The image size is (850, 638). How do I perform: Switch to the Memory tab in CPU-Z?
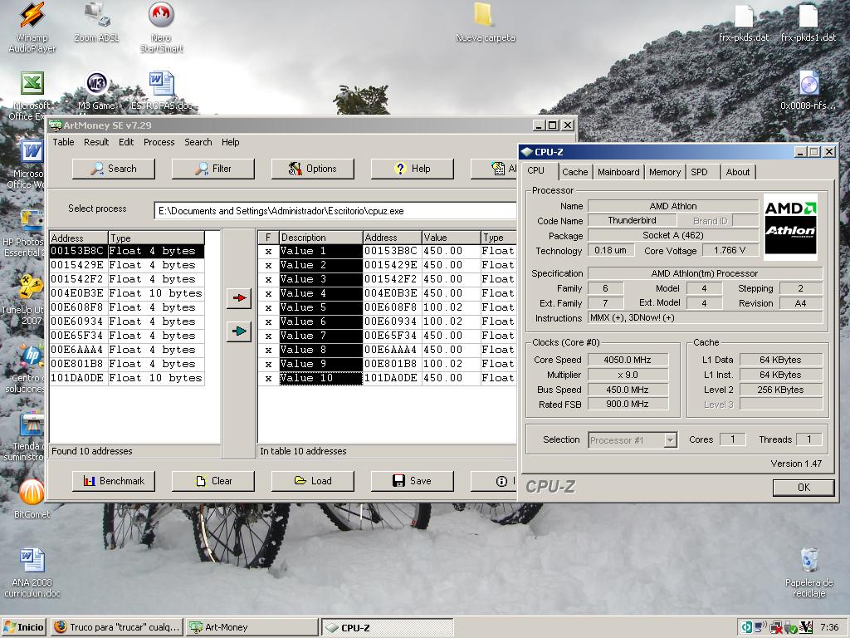pyautogui.click(x=665, y=172)
